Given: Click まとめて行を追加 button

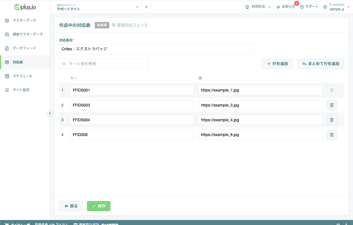Looking at the screenshot, I should coord(321,64).
